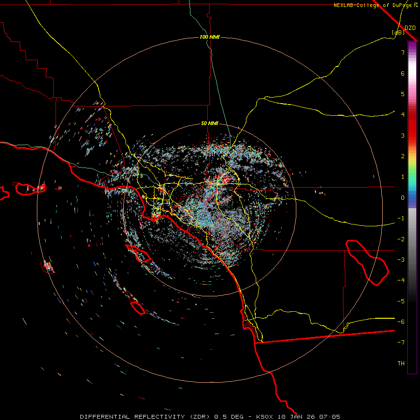Click the -6 value on color scale
This screenshot has height=420, width=420.
[401, 322]
